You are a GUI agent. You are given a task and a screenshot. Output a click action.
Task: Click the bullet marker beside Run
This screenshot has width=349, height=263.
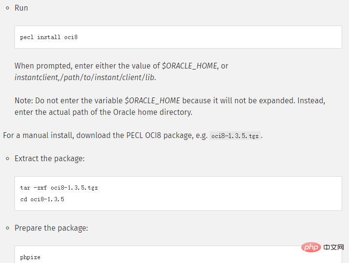(7, 8)
